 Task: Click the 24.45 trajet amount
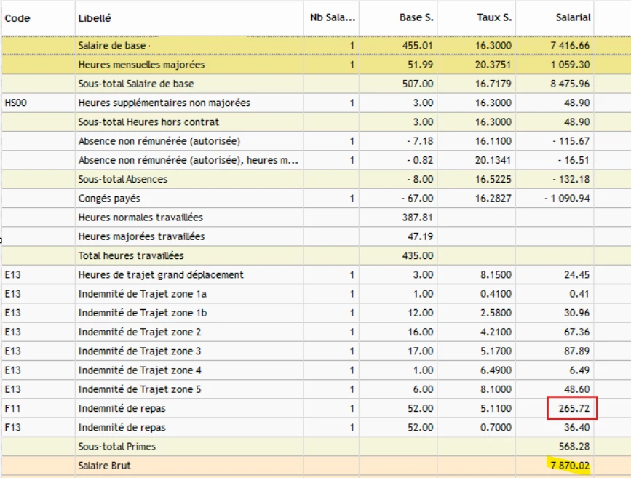(x=576, y=275)
